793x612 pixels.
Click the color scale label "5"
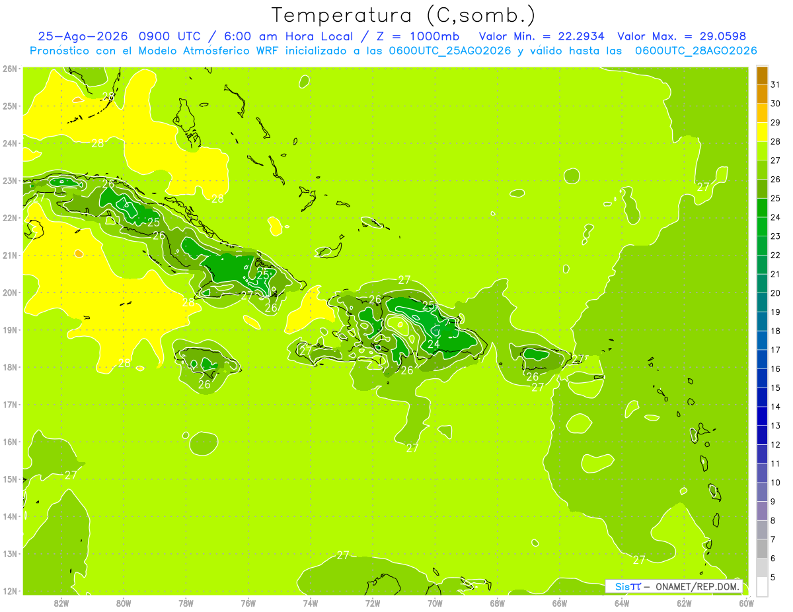[773, 577]
